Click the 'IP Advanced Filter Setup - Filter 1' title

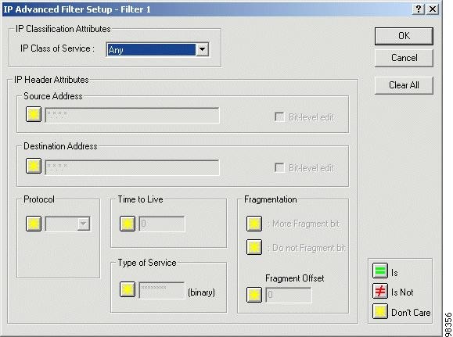click(x=77, y=9)
